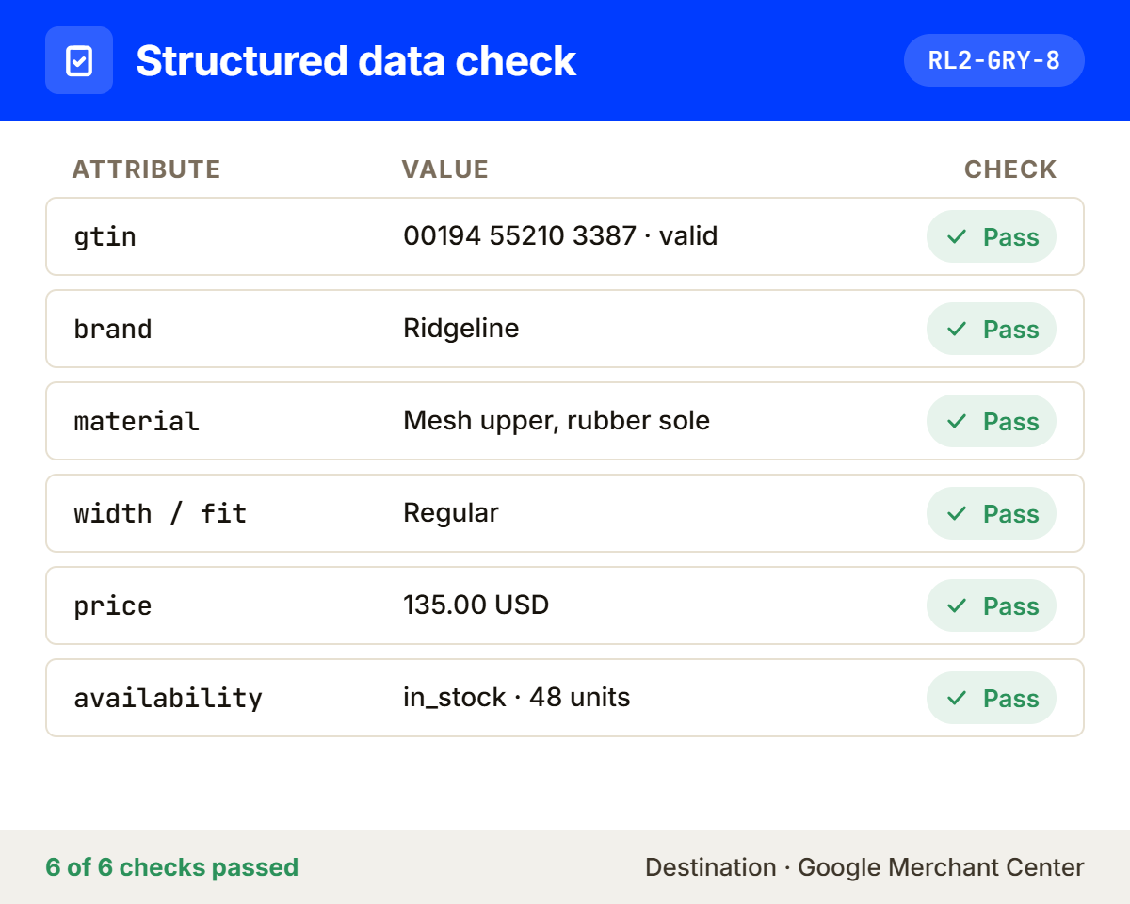This screenshot has height=904, width=1130.
Task: Click the value 00194 55210 3387 · valid
Action: 560,235
